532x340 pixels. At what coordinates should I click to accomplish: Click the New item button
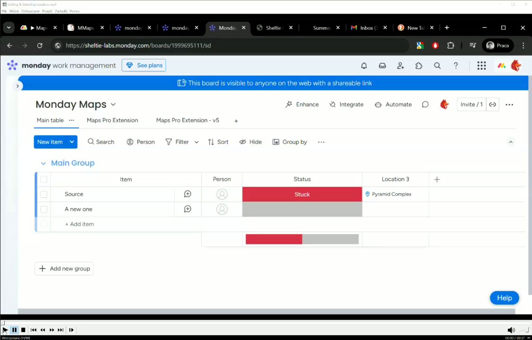[50, 142]
